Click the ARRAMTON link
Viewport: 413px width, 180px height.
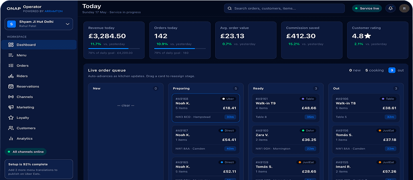pos(54,11)
